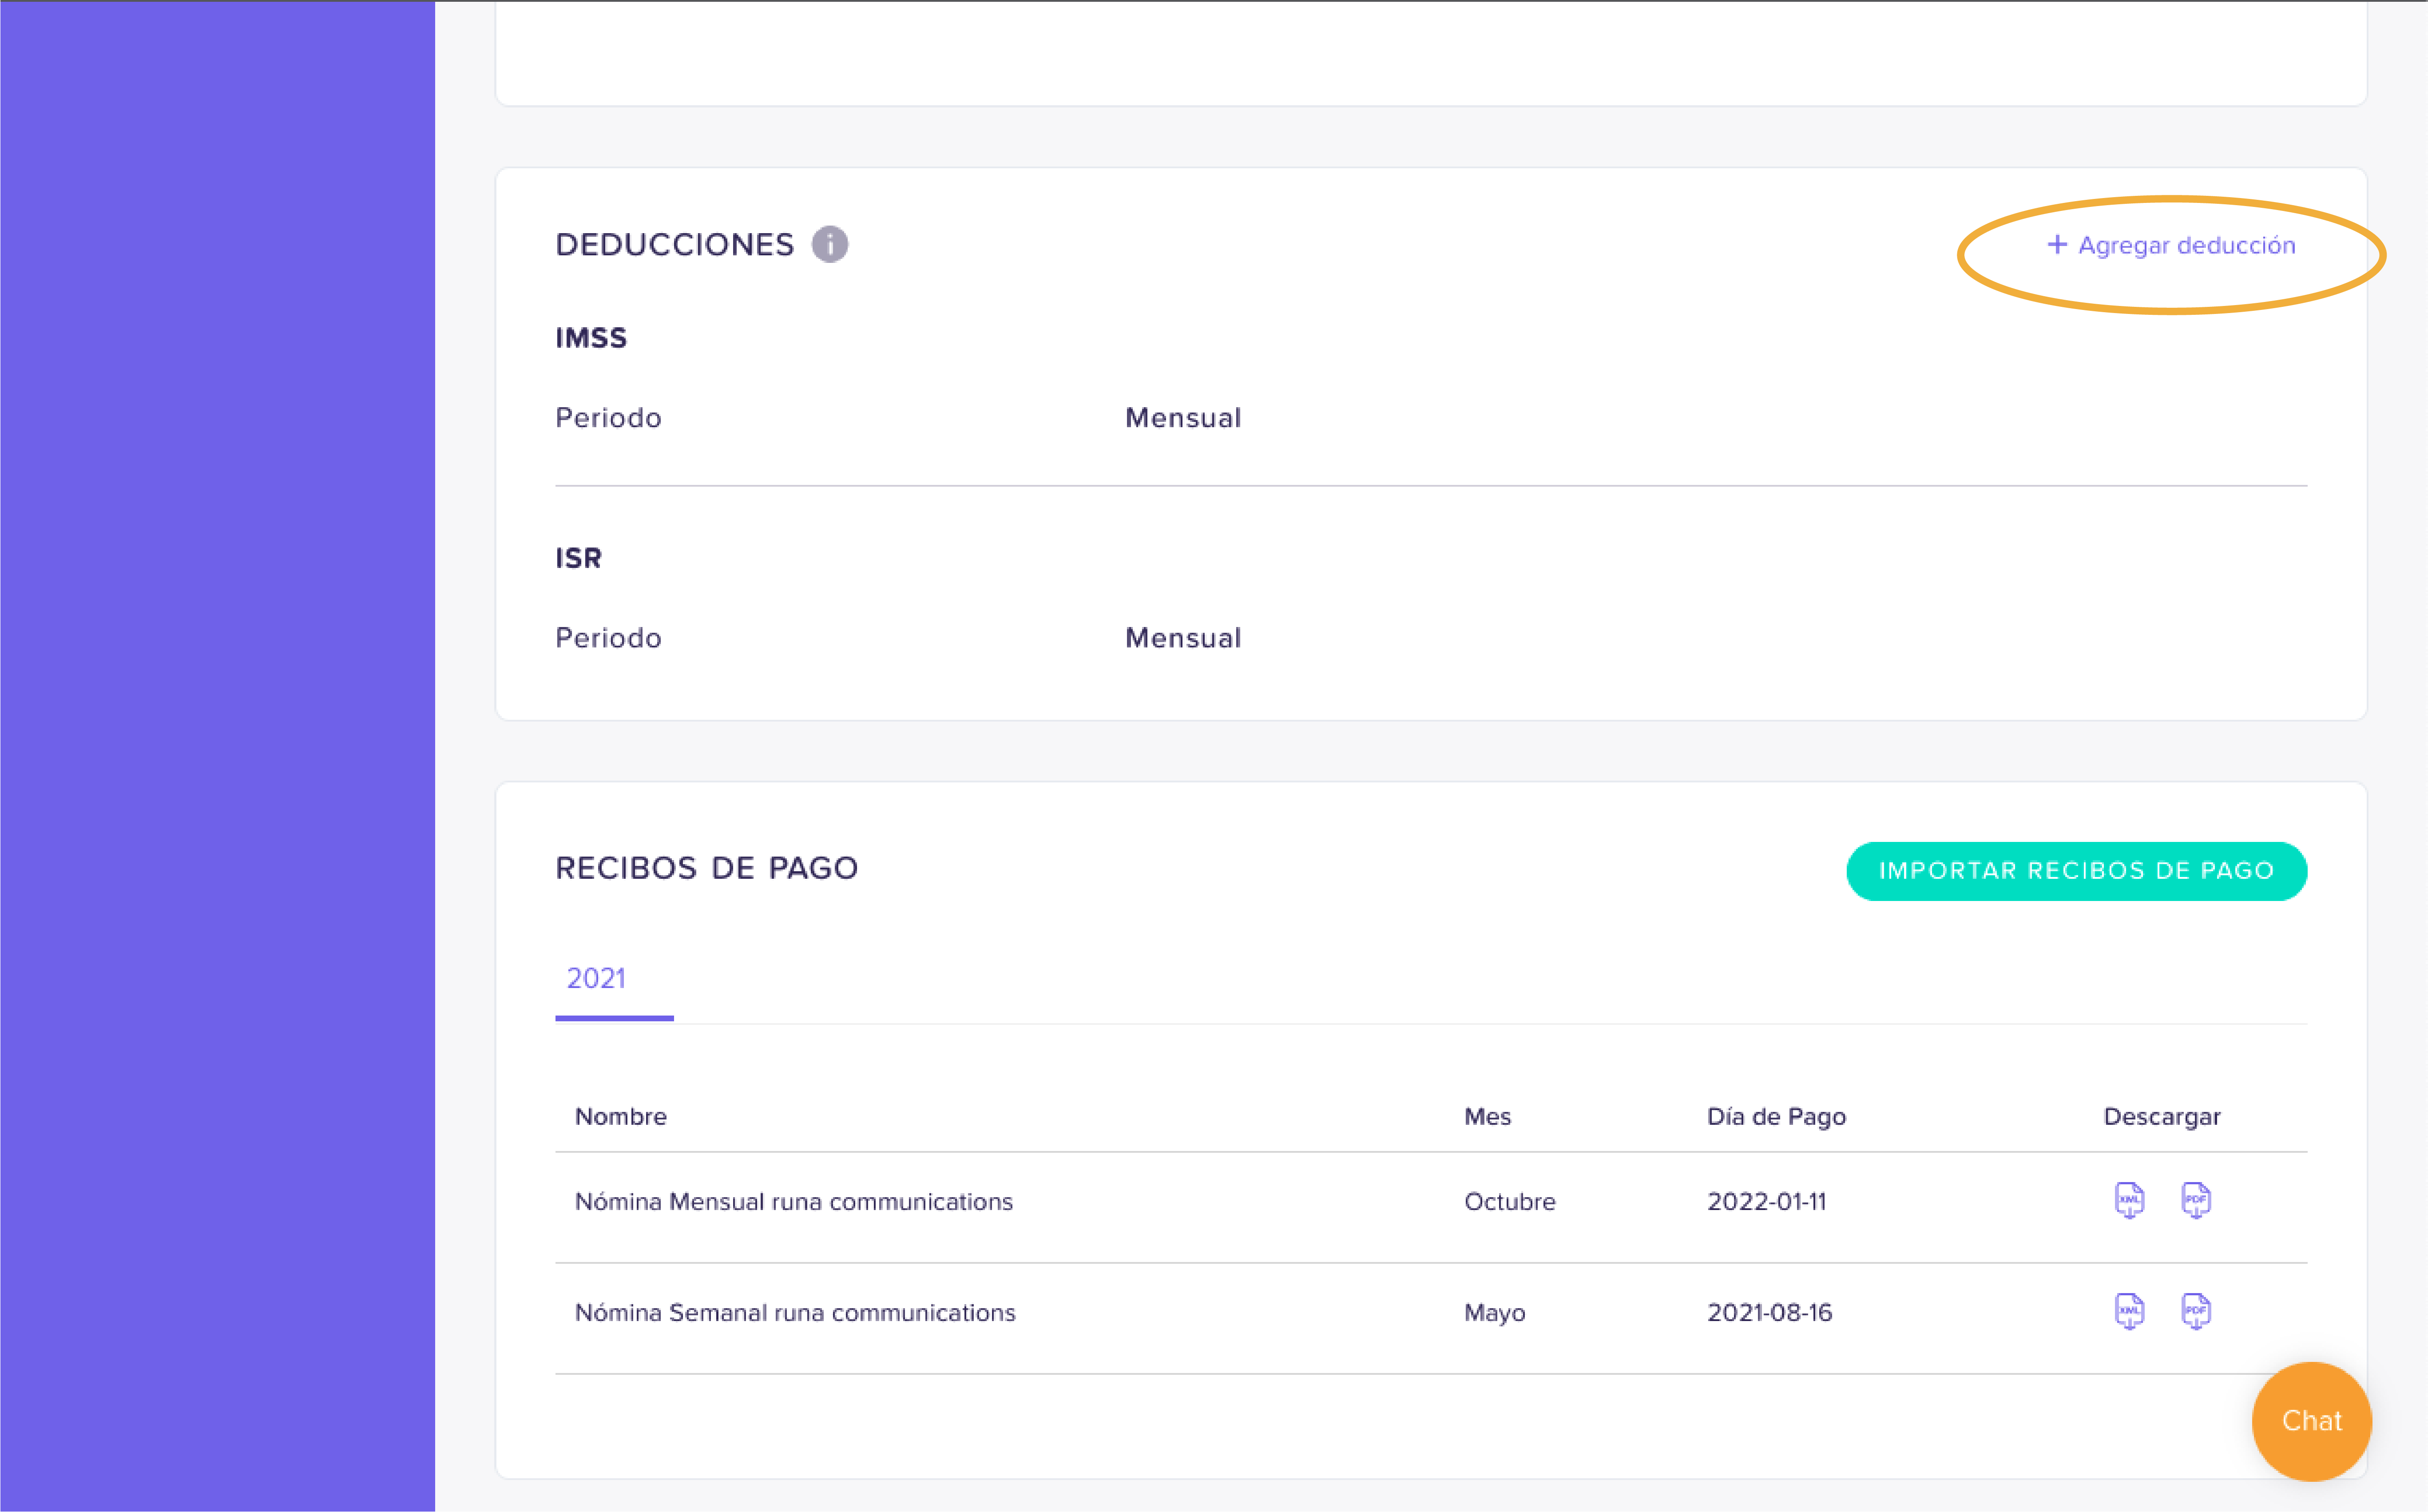Click the info icon next to DEDUCCIONES
2428x1512 pixels.
[x=829, y=244]
